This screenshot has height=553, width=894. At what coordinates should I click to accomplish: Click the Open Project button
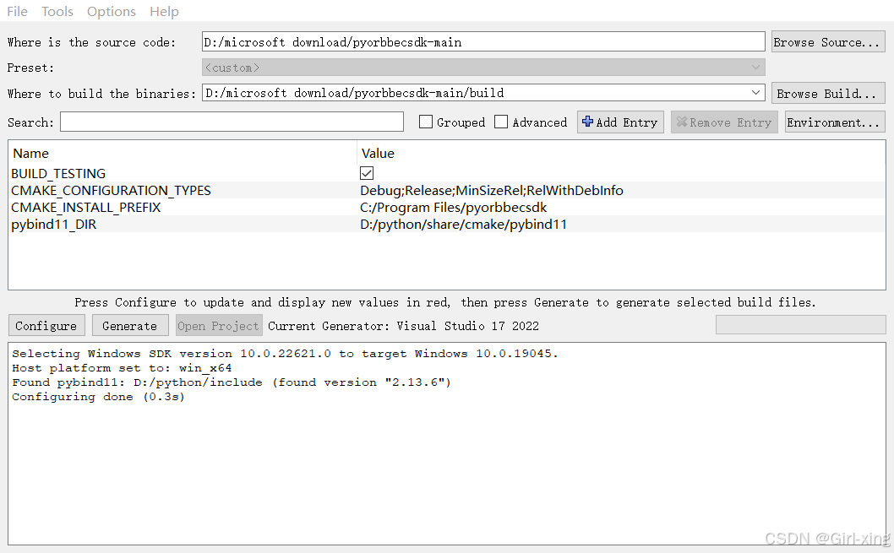click(218, 325)
